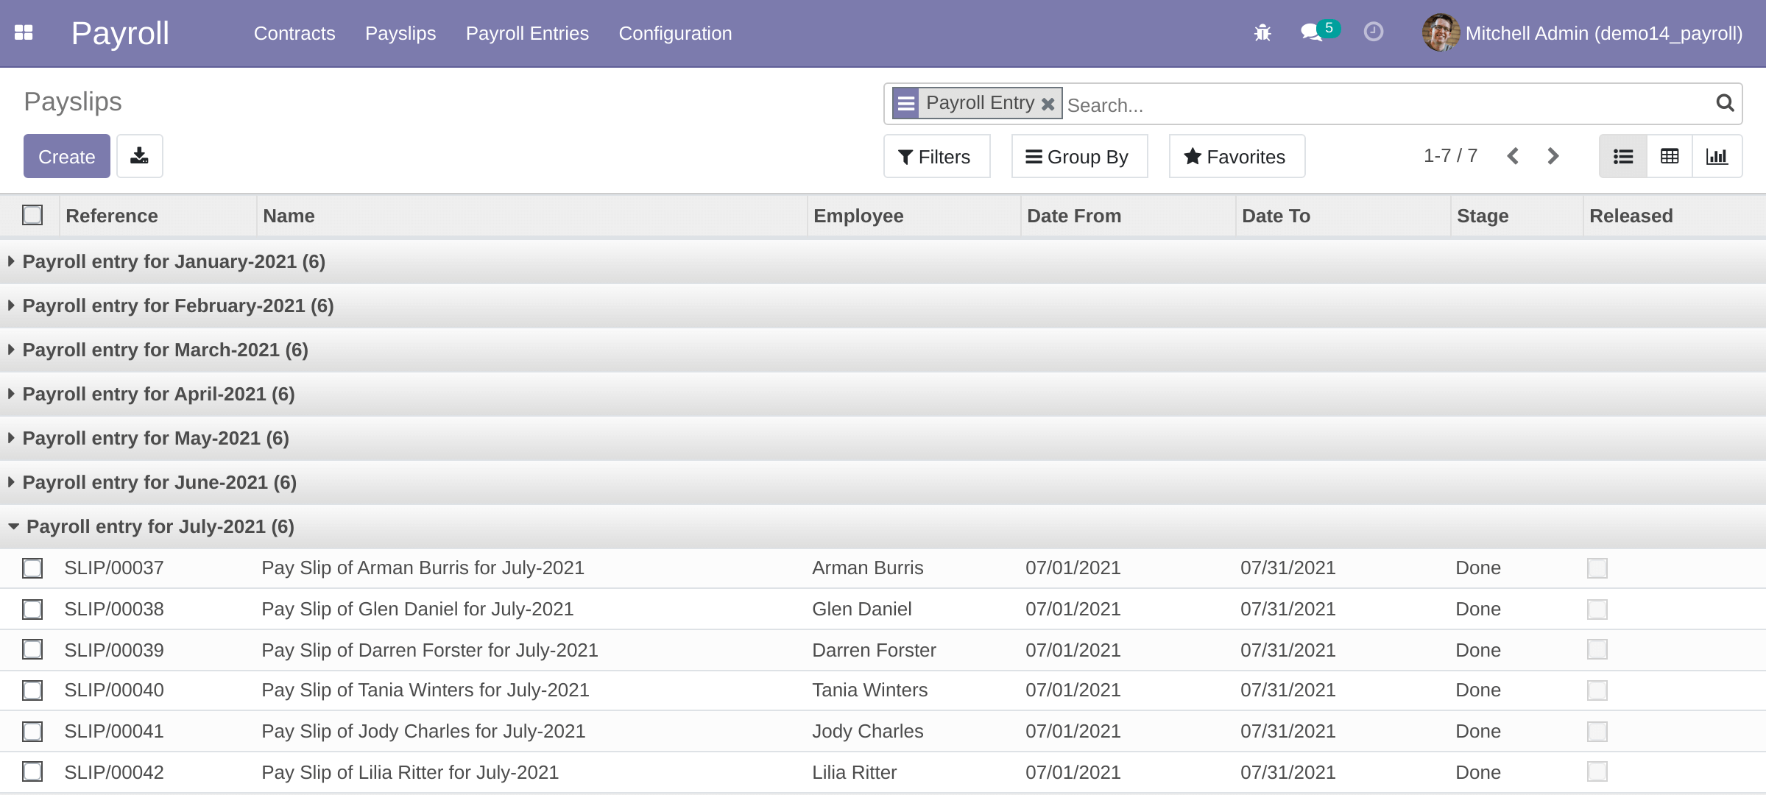Click the Create button
The image size is (1766, 795).
tap(66, 156)
